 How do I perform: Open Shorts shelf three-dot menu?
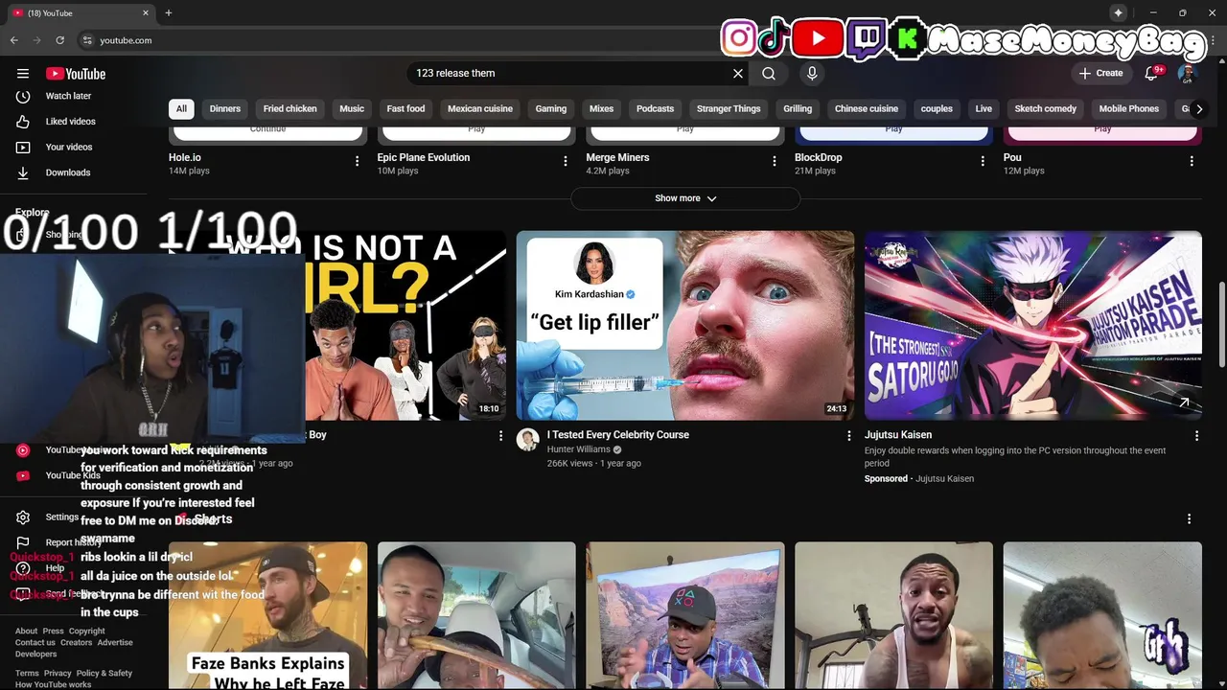(1190, 519)
